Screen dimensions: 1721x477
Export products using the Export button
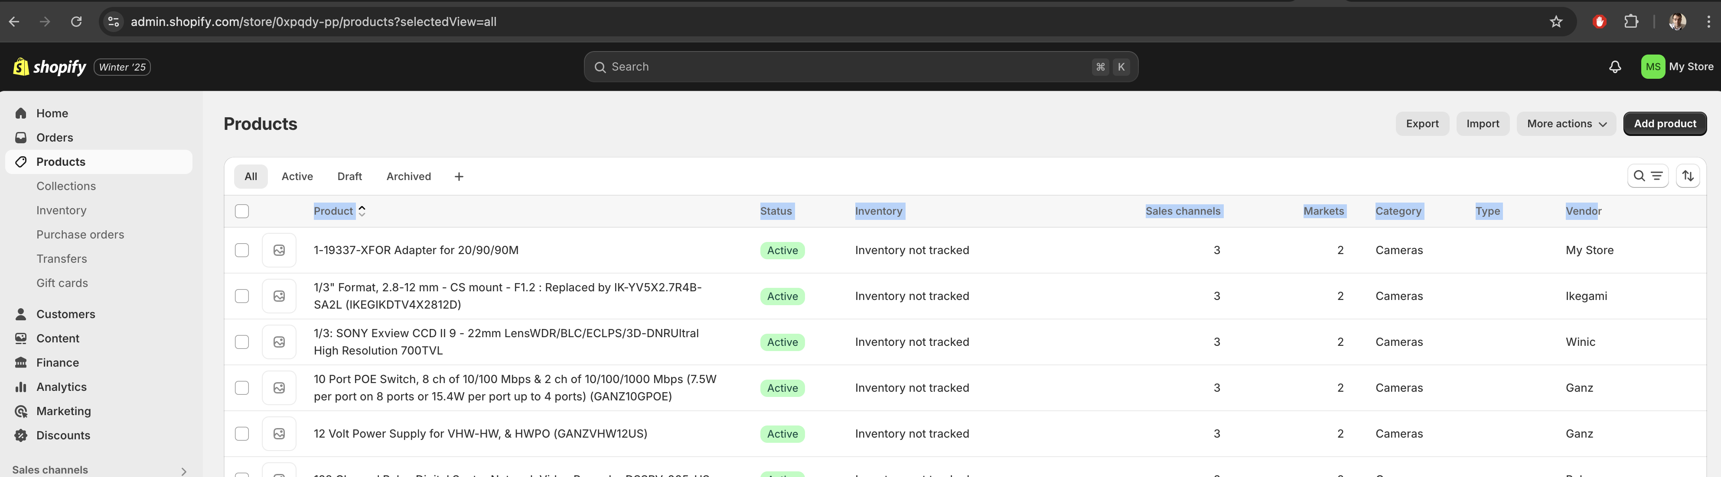1422,123
